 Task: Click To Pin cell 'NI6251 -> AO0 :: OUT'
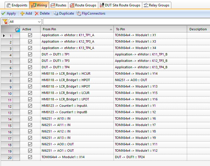coord(150,80)
